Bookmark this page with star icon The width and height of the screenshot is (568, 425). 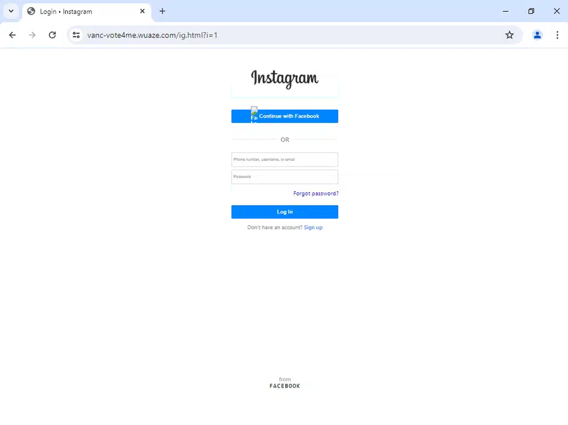point(509,35)
